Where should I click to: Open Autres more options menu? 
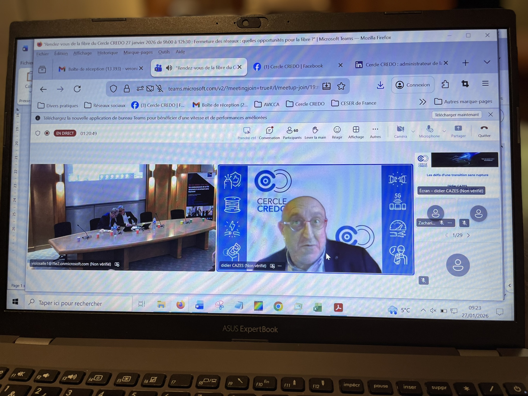(x=375, y=129)
